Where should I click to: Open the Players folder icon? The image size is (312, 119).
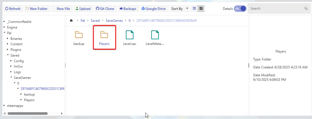point(104,35)
